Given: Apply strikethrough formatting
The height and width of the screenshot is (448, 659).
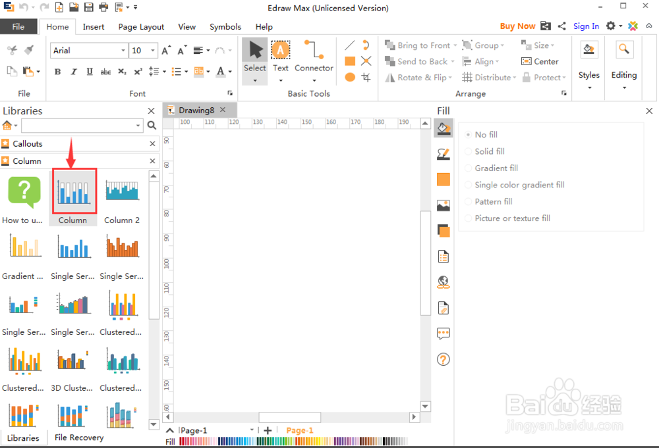Looking at the screenshot, I should pos(105,72).
